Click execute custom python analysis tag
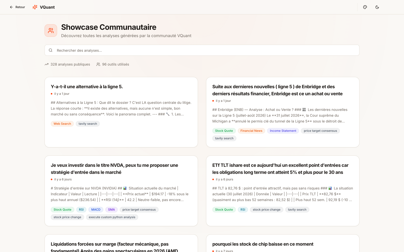Viewport: 404px width, 252px height. (x=112, y=217)
